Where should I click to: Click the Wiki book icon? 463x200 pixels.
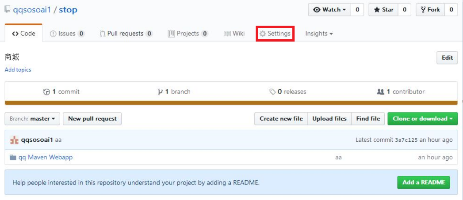pos(227,34)
